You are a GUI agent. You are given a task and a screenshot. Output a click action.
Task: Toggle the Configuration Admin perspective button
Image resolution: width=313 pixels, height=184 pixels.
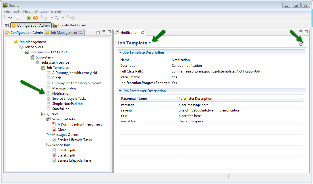point(31,25)
